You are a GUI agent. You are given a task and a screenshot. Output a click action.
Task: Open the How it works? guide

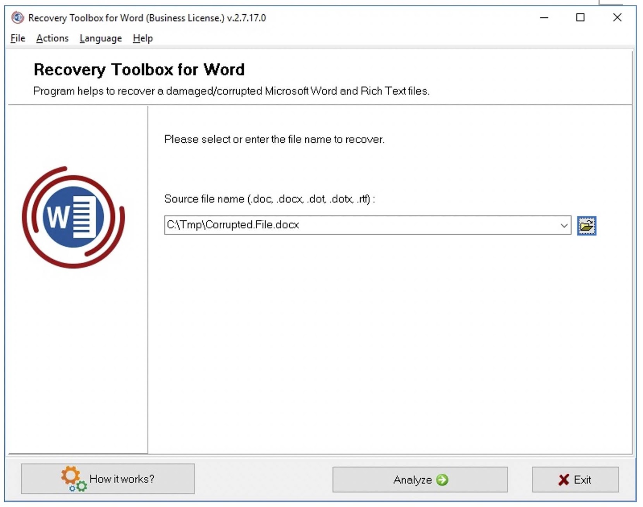108,479
